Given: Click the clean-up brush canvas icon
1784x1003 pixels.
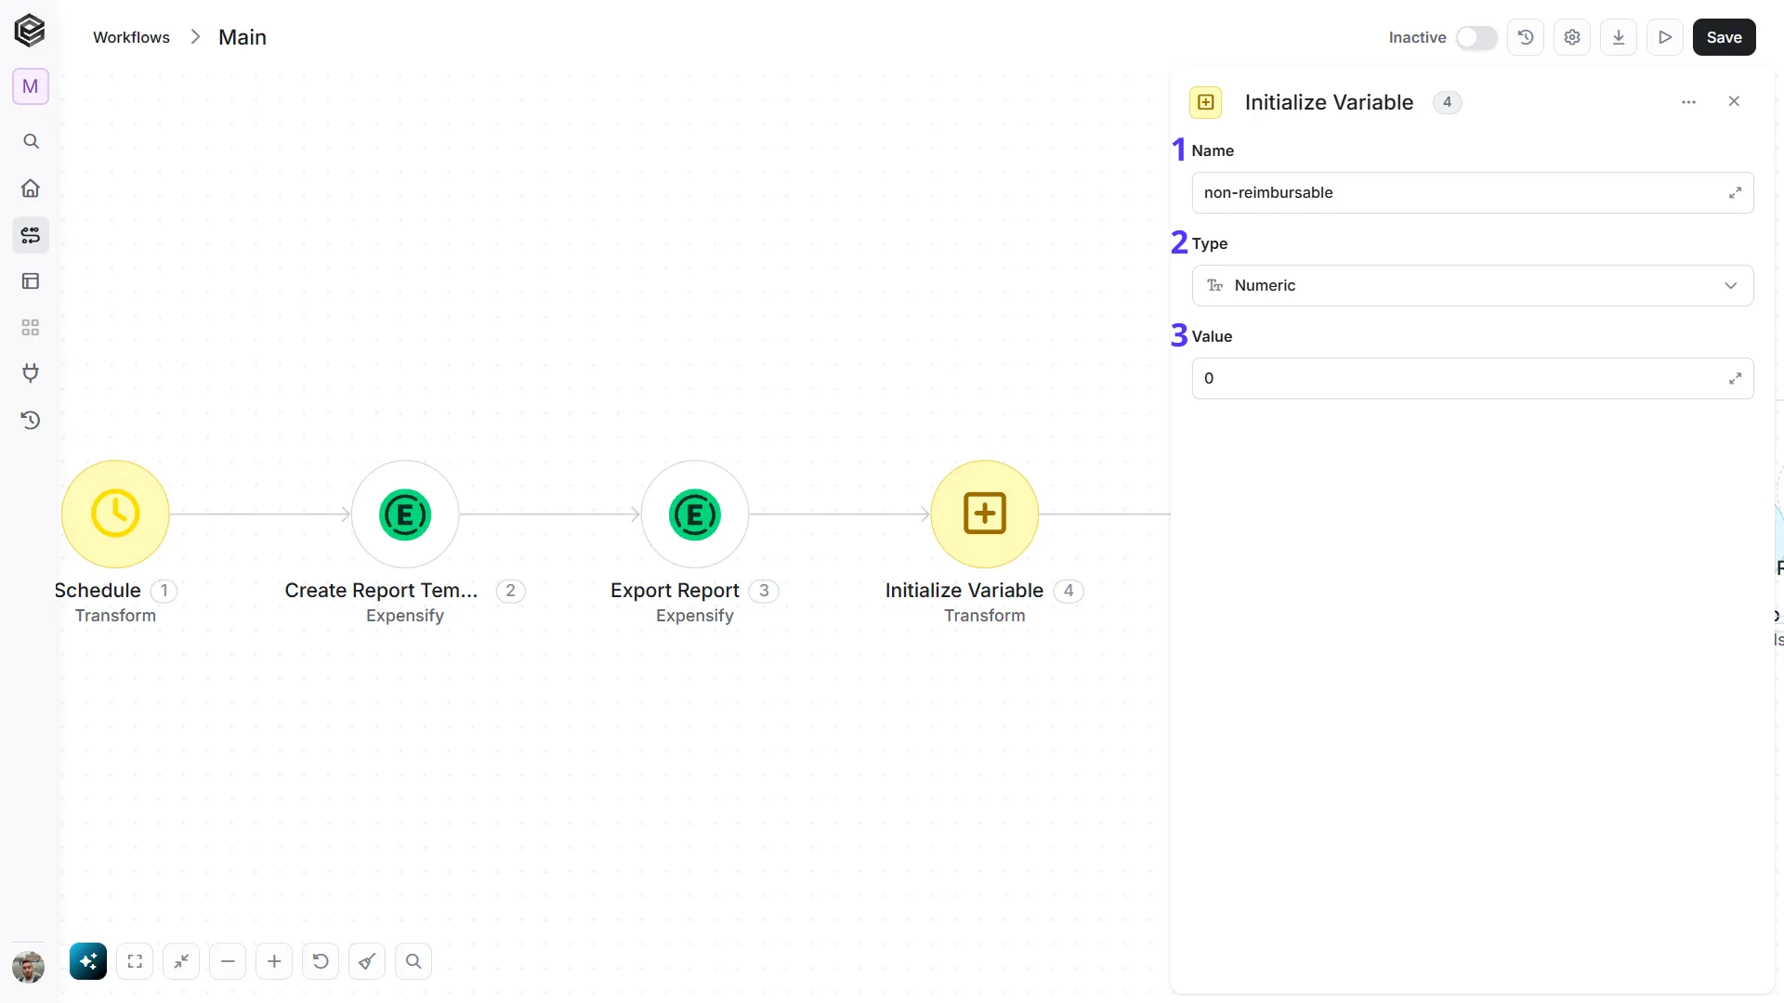Looking at the screenshot, I should [x=367, y=961].
